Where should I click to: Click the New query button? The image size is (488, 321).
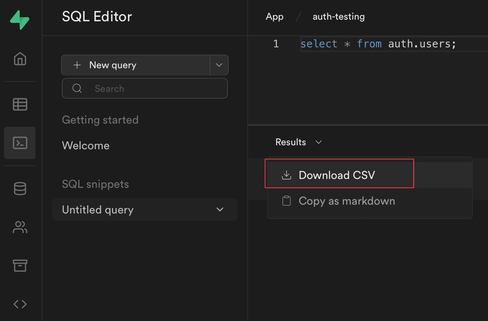(135, 65)
